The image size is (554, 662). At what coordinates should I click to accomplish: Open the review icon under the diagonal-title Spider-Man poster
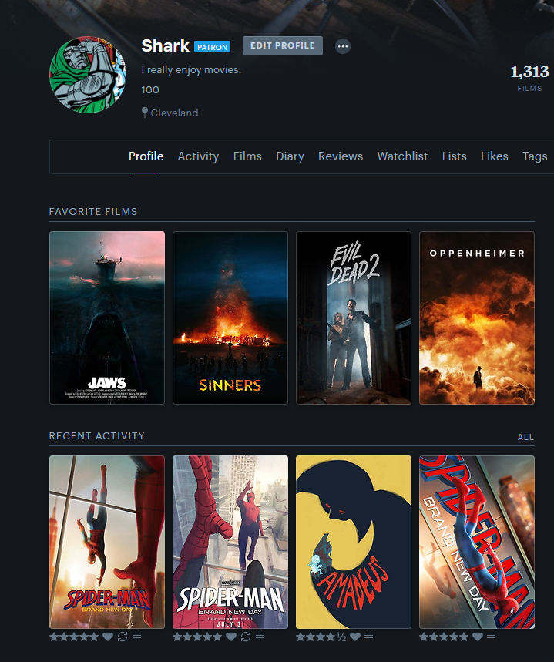[491, 637]
